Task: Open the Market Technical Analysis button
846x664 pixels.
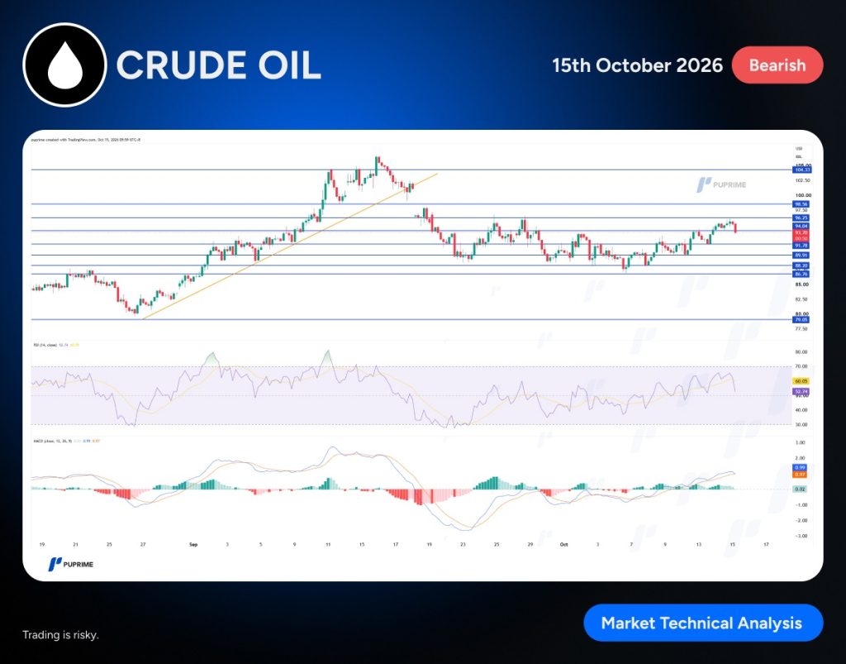Action: pos(703,623)
